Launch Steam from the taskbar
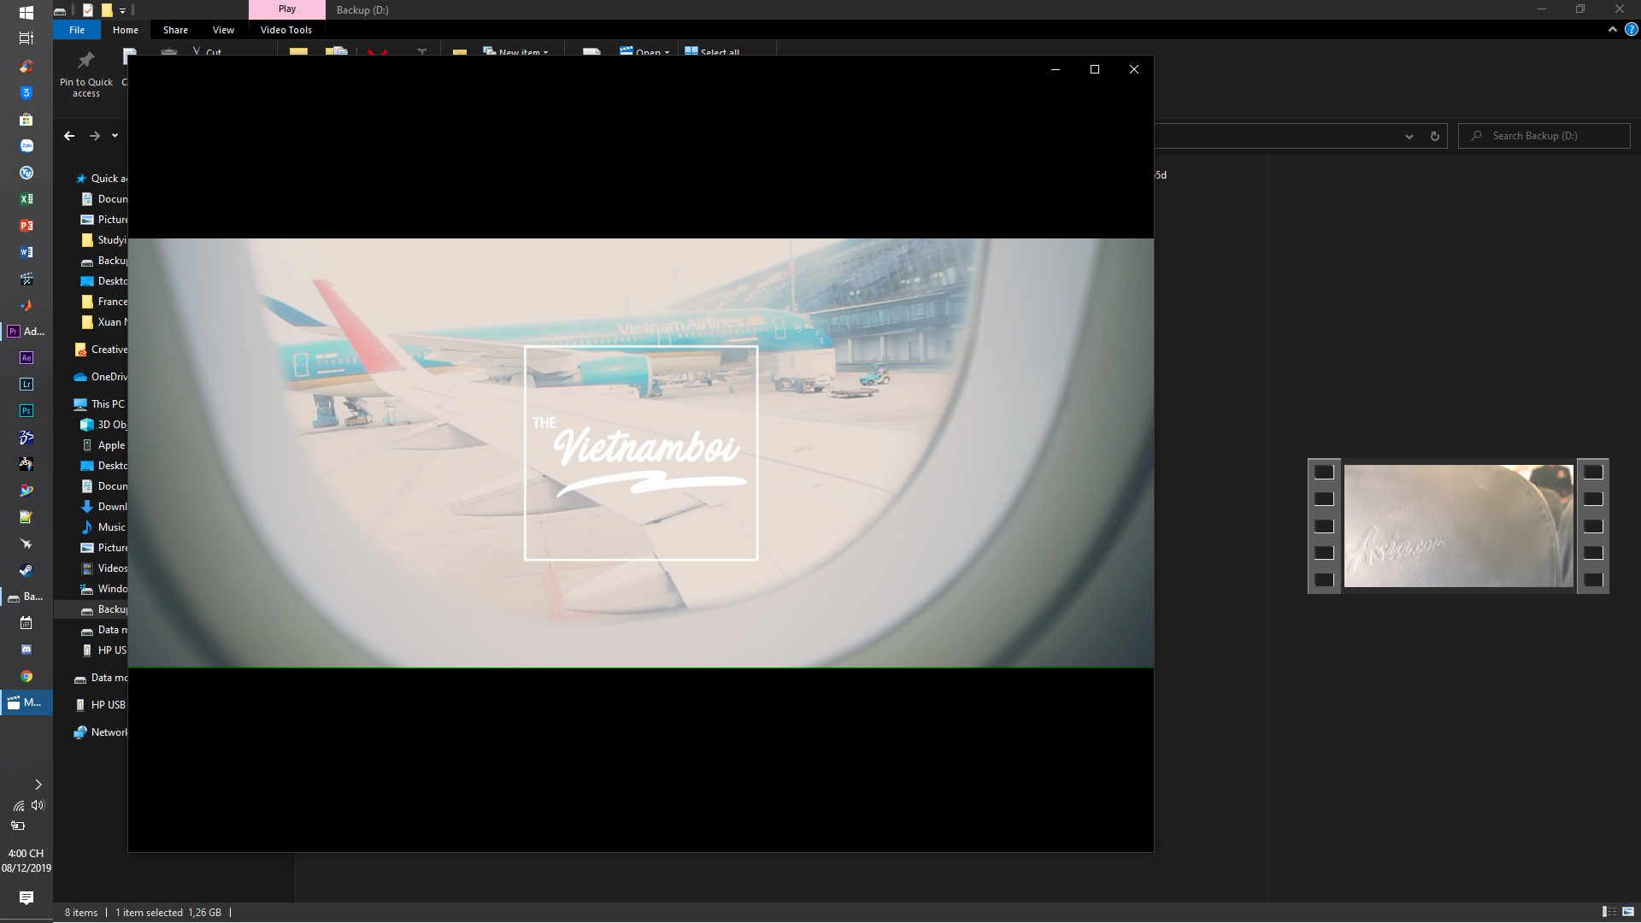 coord(26,570)
